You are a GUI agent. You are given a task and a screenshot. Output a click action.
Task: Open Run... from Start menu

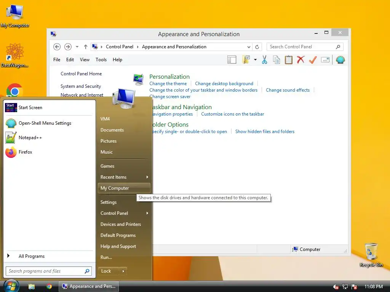point(124,257)
